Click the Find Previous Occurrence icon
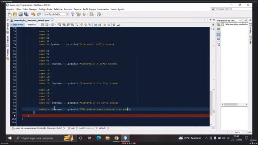 pos(64,25)
